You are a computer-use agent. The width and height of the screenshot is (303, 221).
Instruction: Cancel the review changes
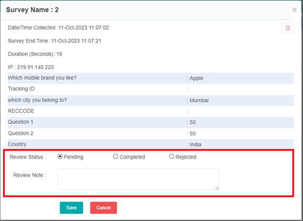(x=104, y=208)
